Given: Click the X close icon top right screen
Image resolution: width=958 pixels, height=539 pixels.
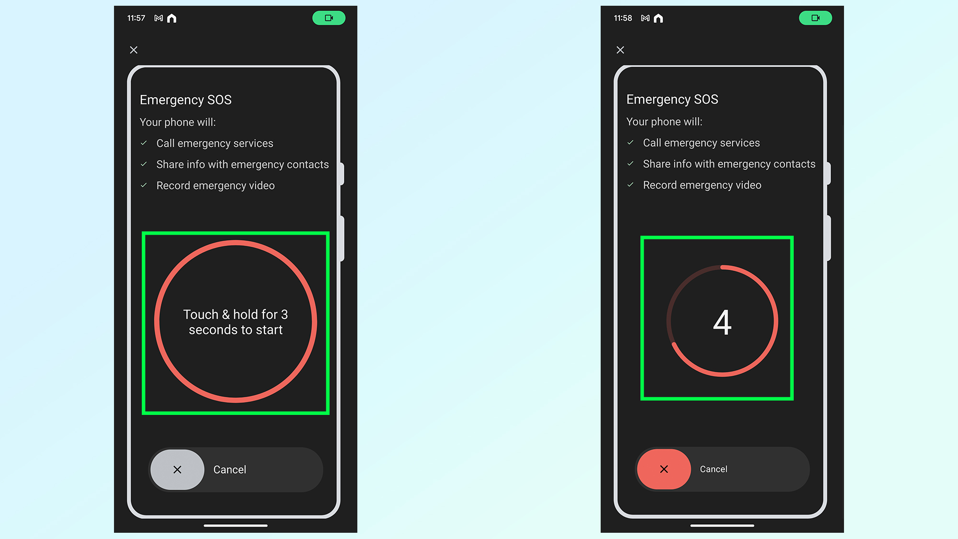Looking at the screenshot, I should (x=620, y=49).
